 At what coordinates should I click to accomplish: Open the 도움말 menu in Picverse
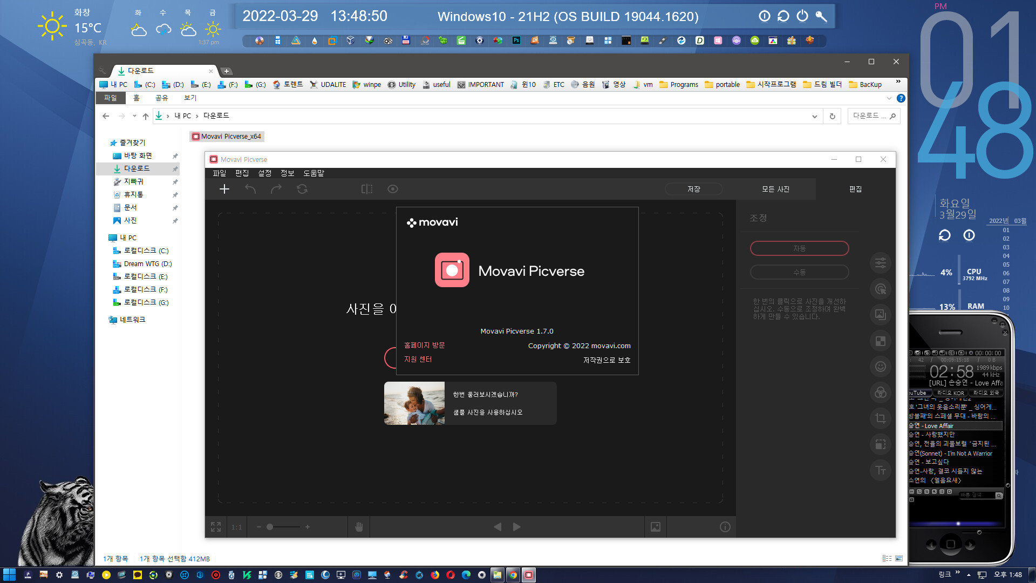pyautogui.click(x=314, y=173)
